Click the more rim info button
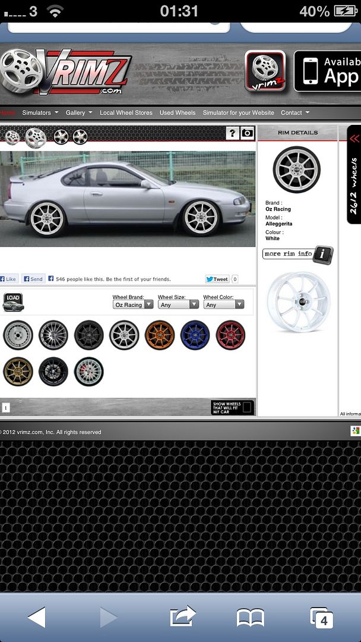Viewport: 361px width, 642px height. 297,254
